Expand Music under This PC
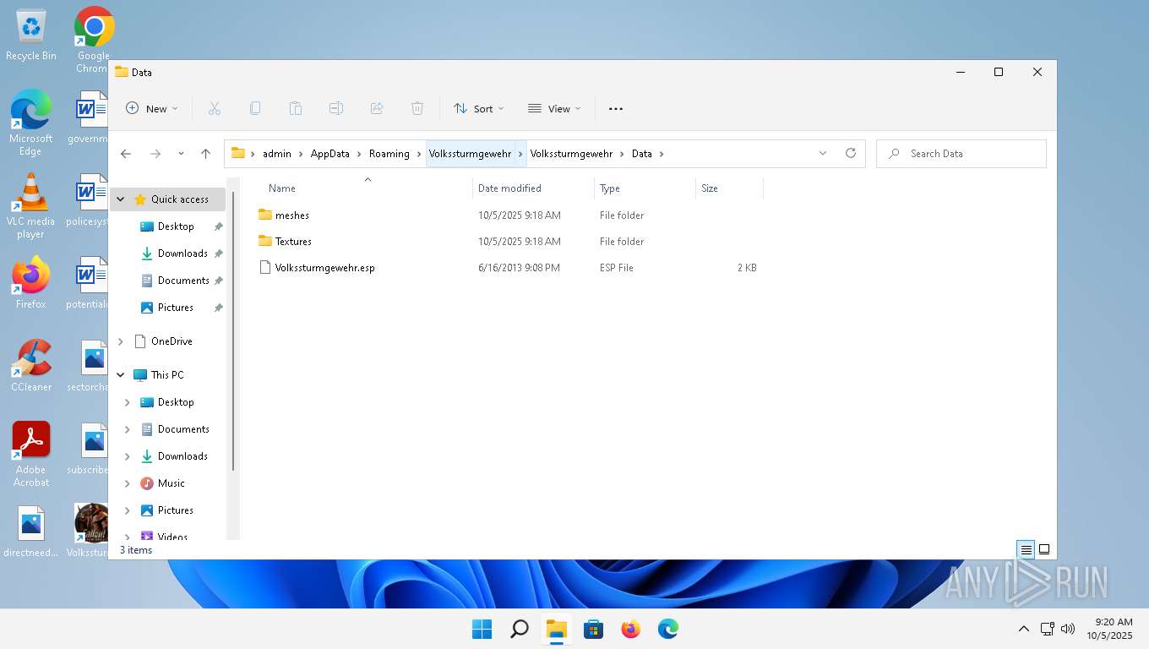The image size is (1149, 649). click(x=128, y=483)
